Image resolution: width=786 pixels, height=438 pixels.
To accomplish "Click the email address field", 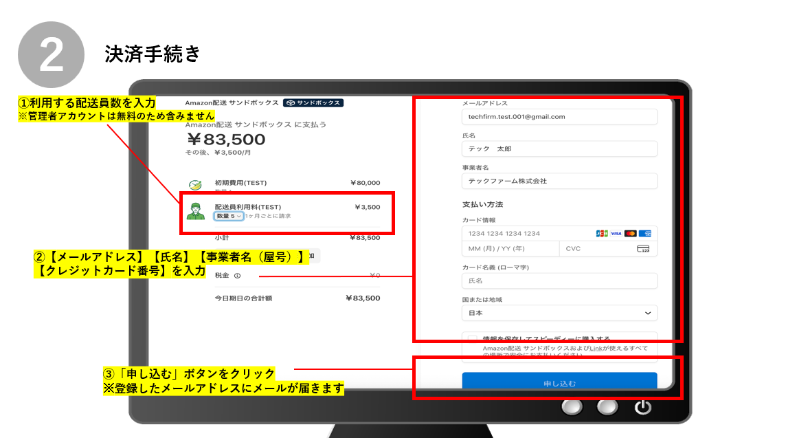I will pyautogui.click(x=559, y=117).
